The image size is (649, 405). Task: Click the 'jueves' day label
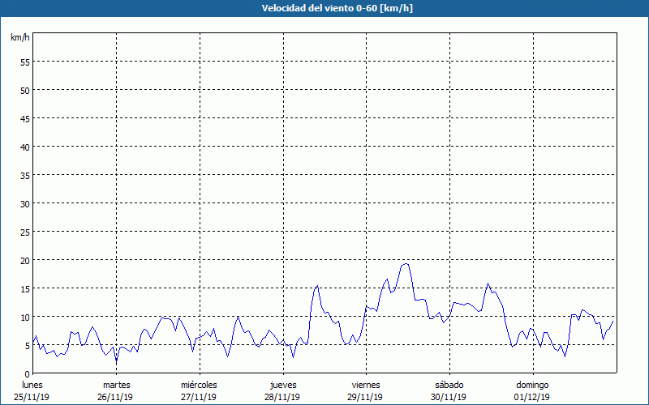283,385
